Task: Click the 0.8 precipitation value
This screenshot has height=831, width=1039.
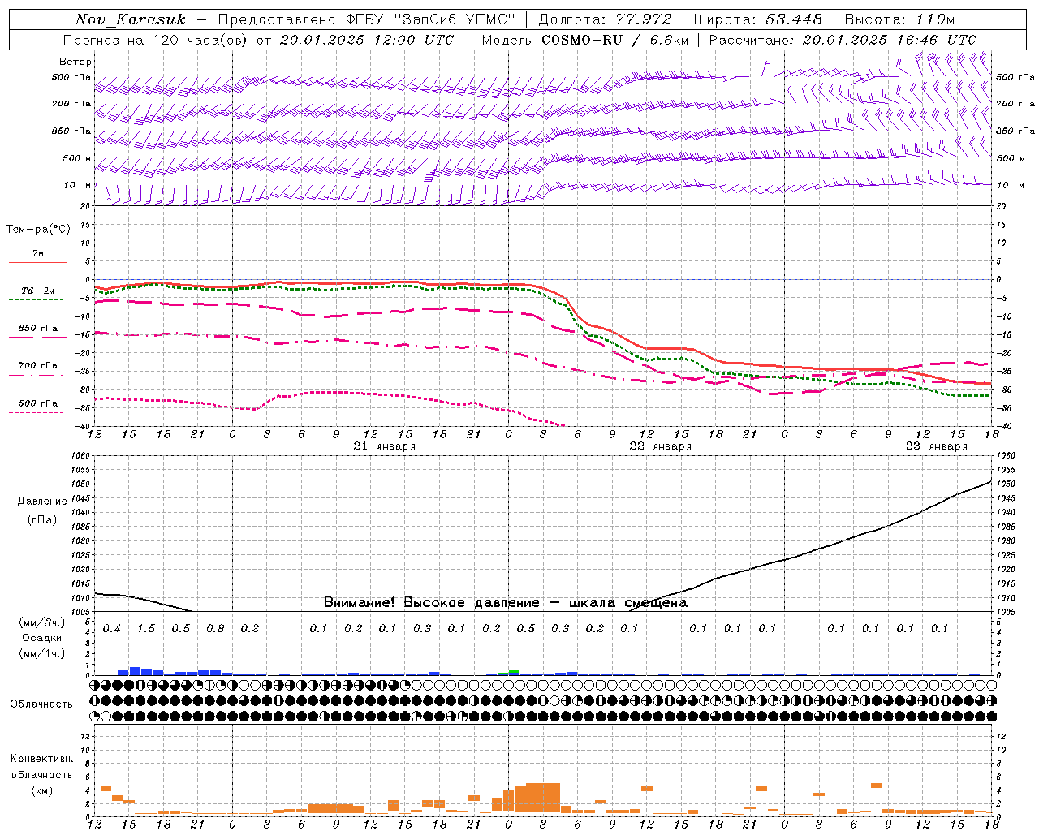Action: [215, 629]
